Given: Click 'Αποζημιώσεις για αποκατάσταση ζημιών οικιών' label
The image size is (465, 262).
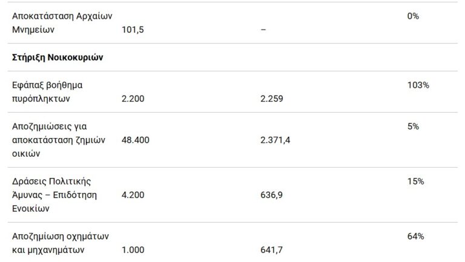Looking at the screenshot, I should (x=59, y=140).
